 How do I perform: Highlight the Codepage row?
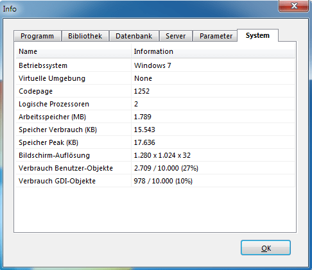[155, 91]
